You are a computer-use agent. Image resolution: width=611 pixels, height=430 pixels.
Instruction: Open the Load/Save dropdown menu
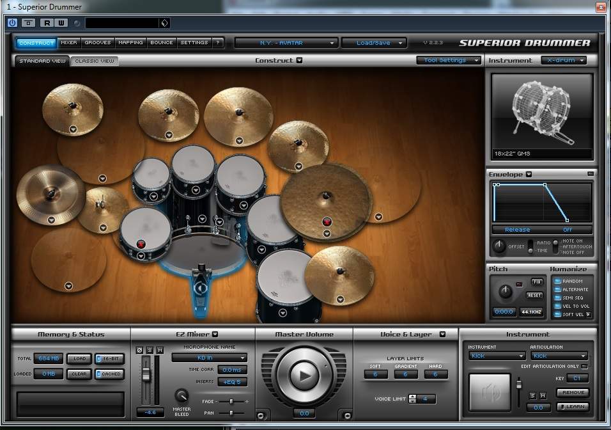point(373,43)
